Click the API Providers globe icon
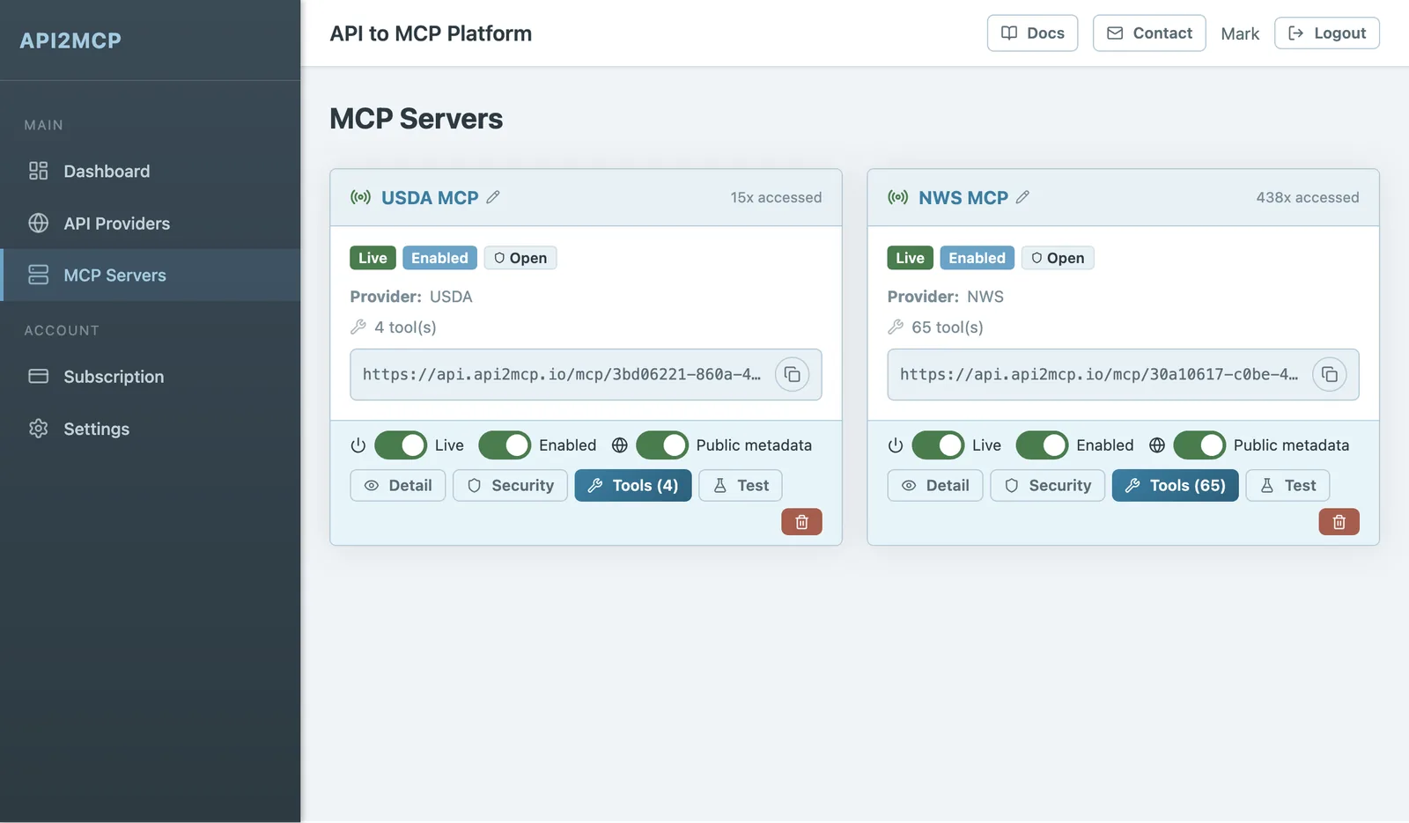This screenshot has height=823, width=1409. [38, 223]
